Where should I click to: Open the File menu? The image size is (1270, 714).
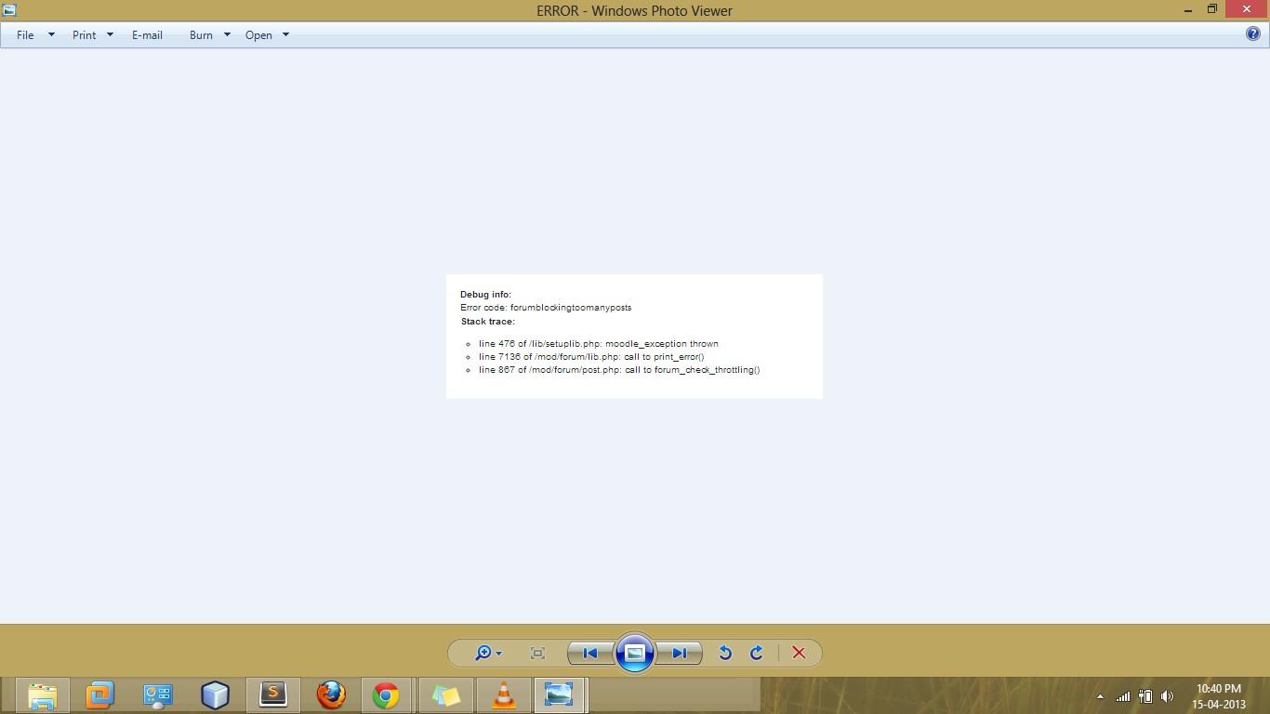(35, 35)
